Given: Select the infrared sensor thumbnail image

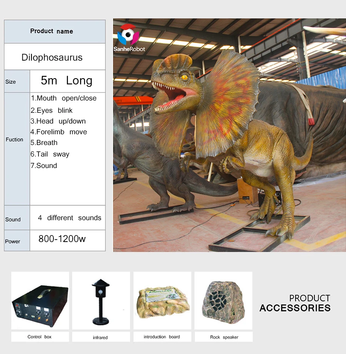Looking at the screenshot, I should pyautogui.click(x=101, y=300).
